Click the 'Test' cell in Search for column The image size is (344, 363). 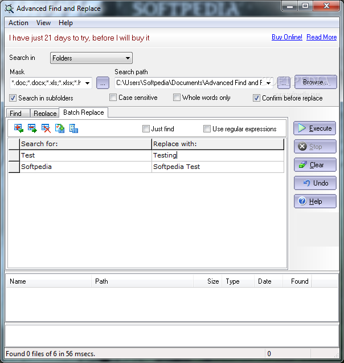85,155
